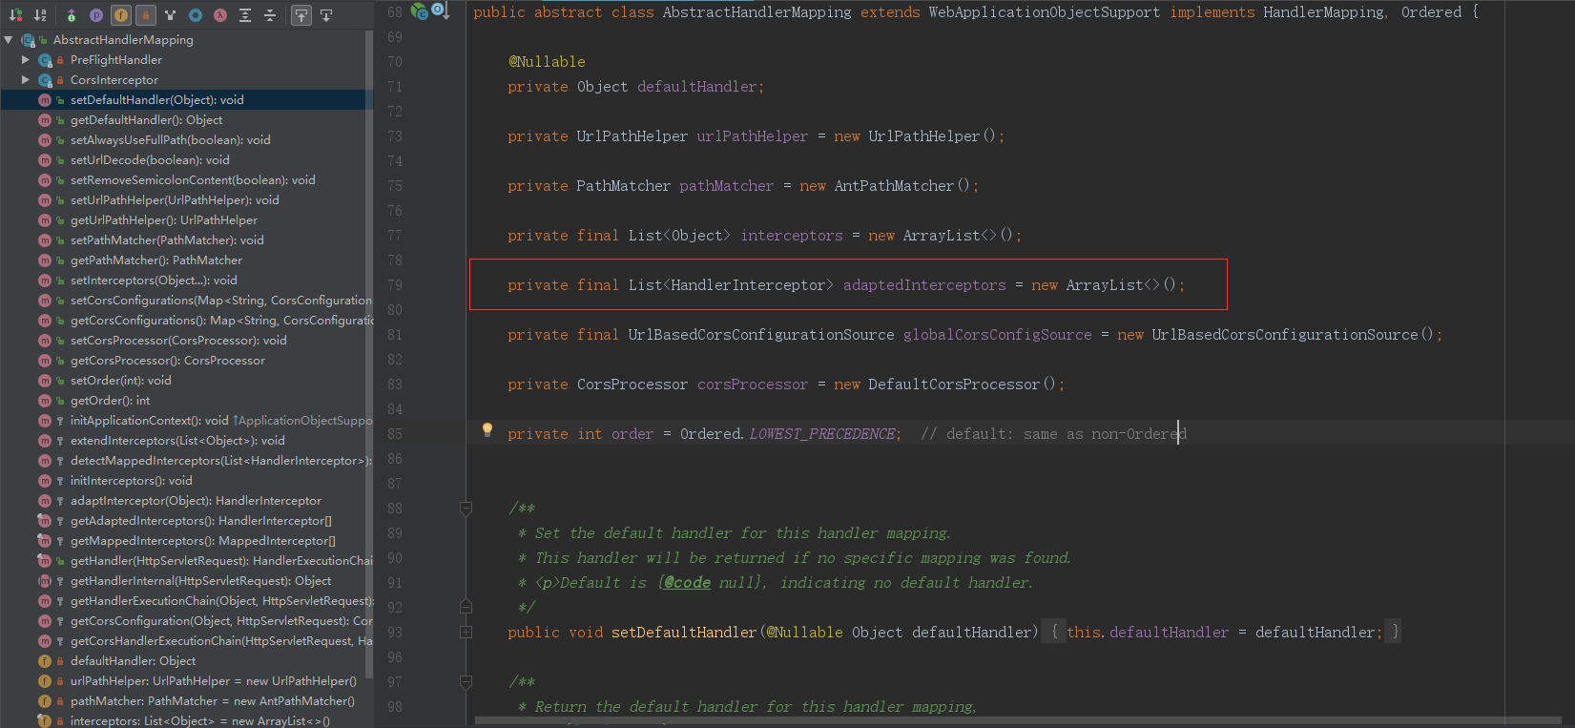Collapse Javadoc fold marker at line 97
Screen dimensions: 1575x728
pyautogui.click(x=466, y=682)
